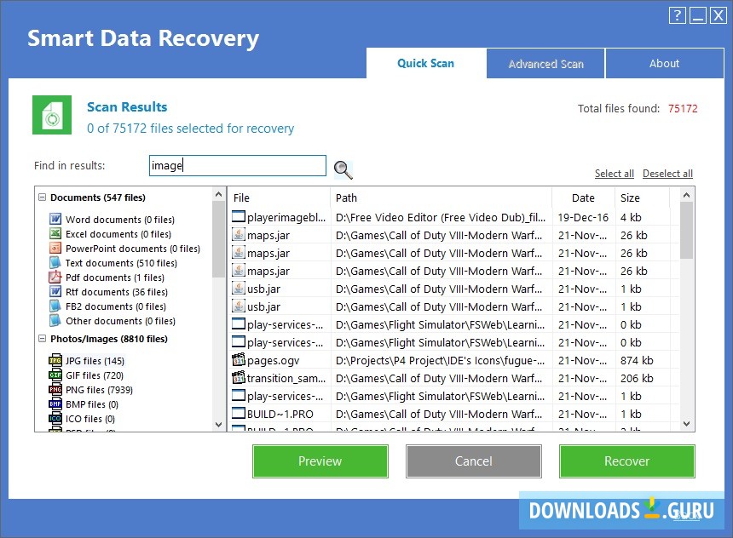The image size is (733, 538).
Task: Sort by the Size column header
Action: [x=642, y=197]
